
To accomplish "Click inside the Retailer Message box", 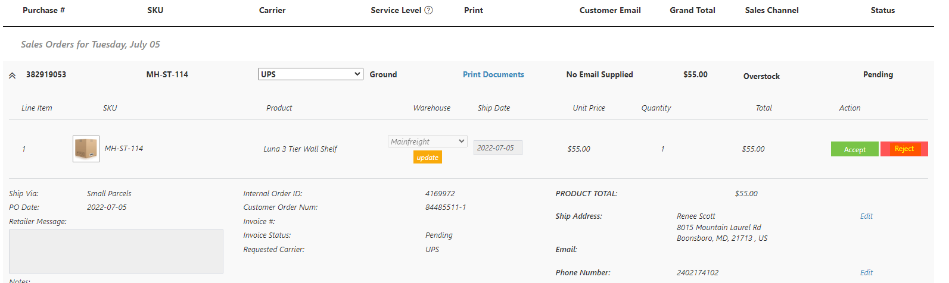I will [116, 251].
